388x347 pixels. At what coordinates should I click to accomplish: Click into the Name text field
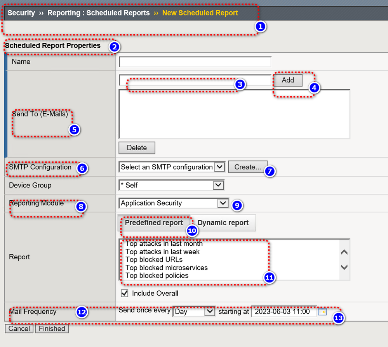click(195, 62)
